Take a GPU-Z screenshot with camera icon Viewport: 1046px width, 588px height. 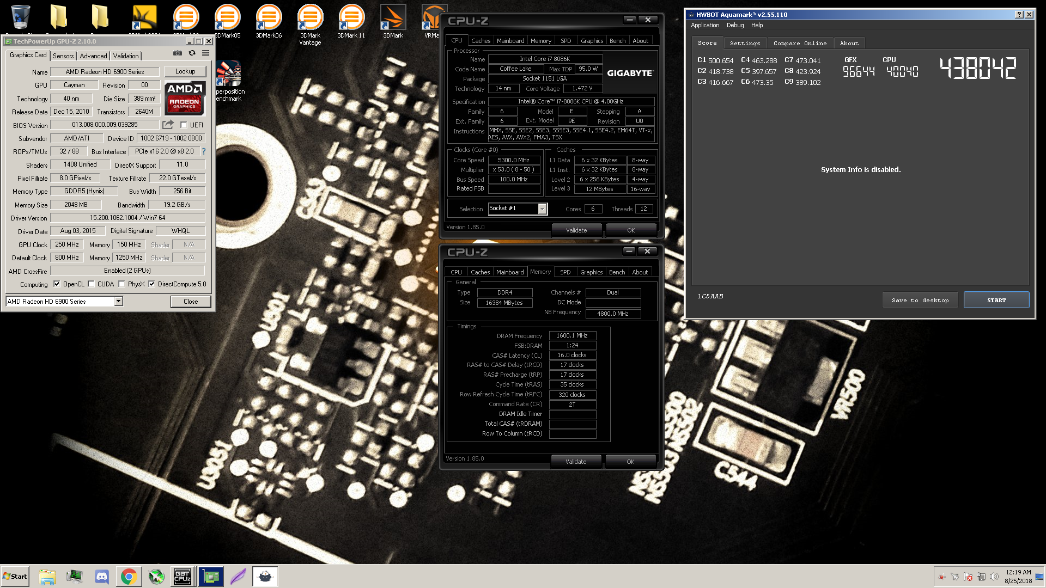tap(178, 53)
